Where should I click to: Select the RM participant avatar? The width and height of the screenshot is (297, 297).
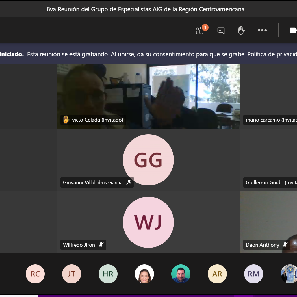tap(254, 274)
